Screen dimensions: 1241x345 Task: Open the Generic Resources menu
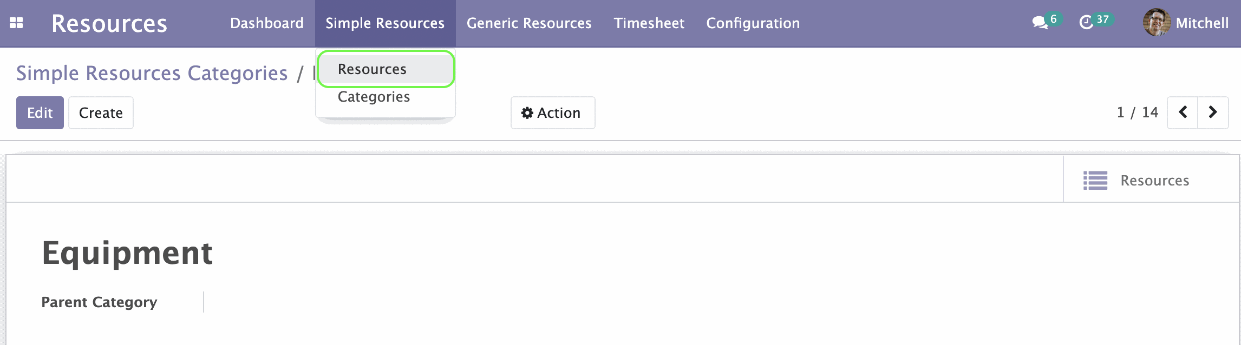coord(529,23)
